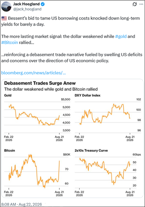
Task: Open the #Bitcoin hashtag
Action: click(x=9, y=43)
